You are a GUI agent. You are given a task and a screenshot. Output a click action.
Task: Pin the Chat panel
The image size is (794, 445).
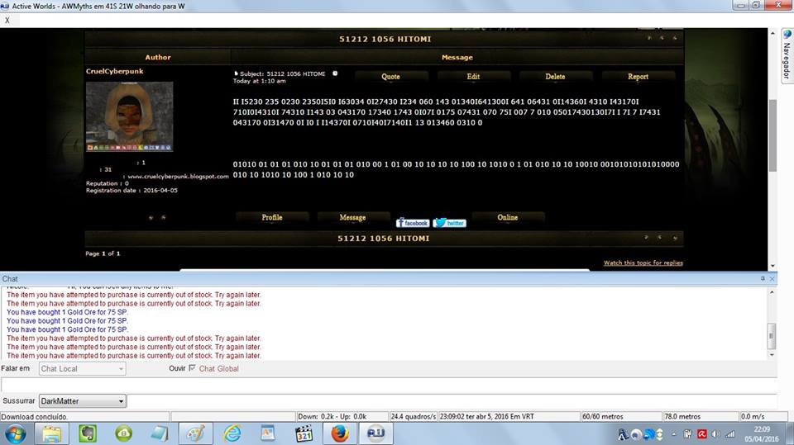[x=763, y=278]
